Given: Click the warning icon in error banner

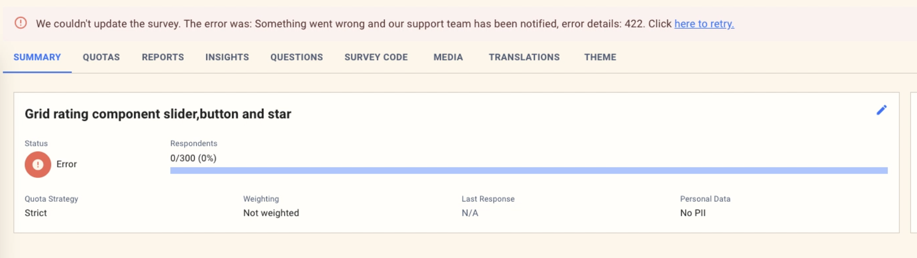Looking at the screenshot, I should coord(21,23).
